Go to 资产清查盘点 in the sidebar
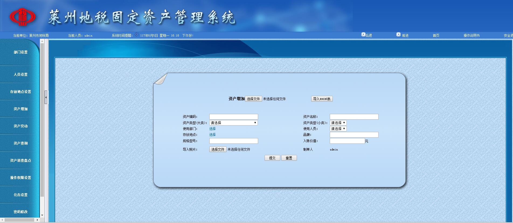Screen dimensions: 513x223 click(20, 160)
